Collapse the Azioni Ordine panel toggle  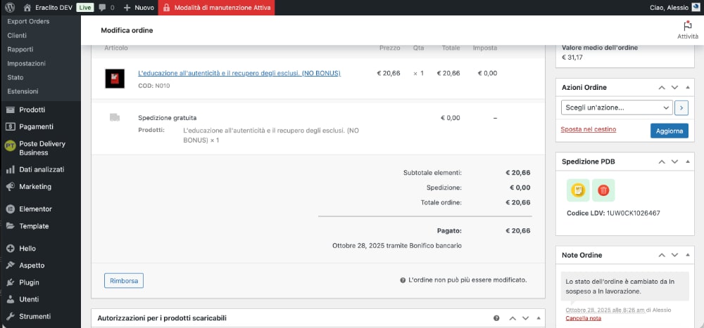[x=687, y=88]
